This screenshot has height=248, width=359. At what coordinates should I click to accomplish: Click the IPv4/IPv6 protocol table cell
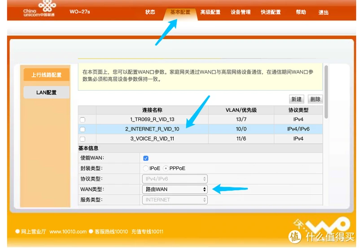tap(298, 129)
